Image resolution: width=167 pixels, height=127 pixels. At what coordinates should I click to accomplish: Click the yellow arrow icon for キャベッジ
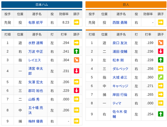pyautogui.click(x=161, y=86)
